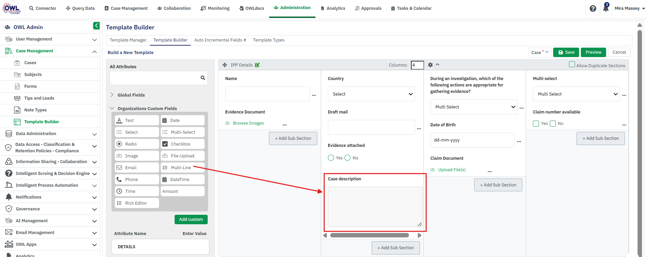Open the notifications bell icon
Image resolution: width=647 pixels, height=257 pixels.
606,8
